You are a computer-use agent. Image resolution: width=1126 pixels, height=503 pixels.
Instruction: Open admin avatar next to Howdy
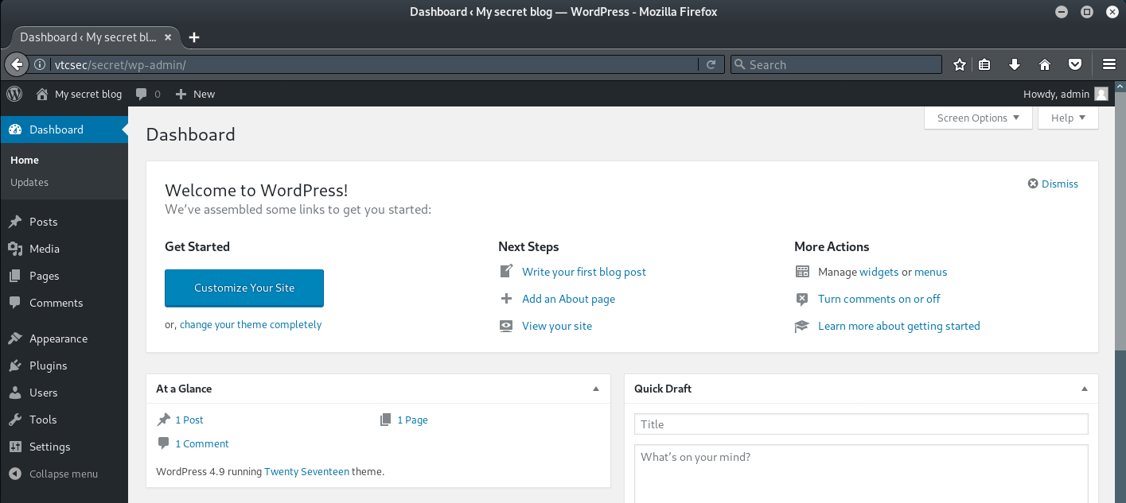pos(1101,94)
